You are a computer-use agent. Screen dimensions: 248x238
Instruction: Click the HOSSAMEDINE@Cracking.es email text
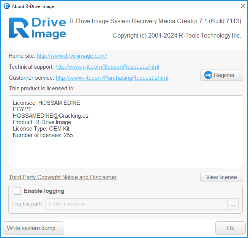tap(51, 116)
